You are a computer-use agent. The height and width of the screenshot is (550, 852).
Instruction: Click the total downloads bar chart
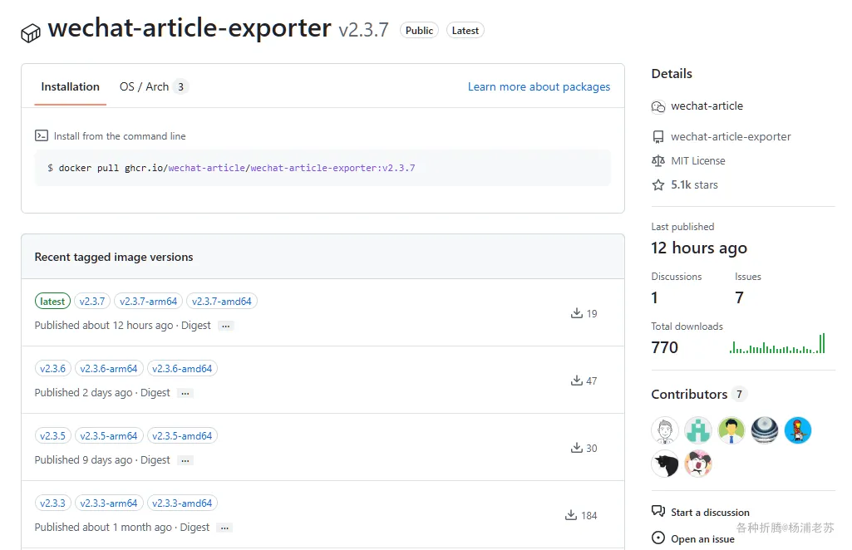[x=777, y=345]
